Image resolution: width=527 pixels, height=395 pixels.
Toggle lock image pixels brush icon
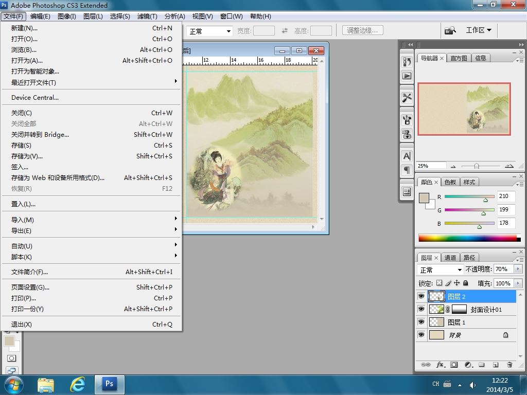click(448, 283)
